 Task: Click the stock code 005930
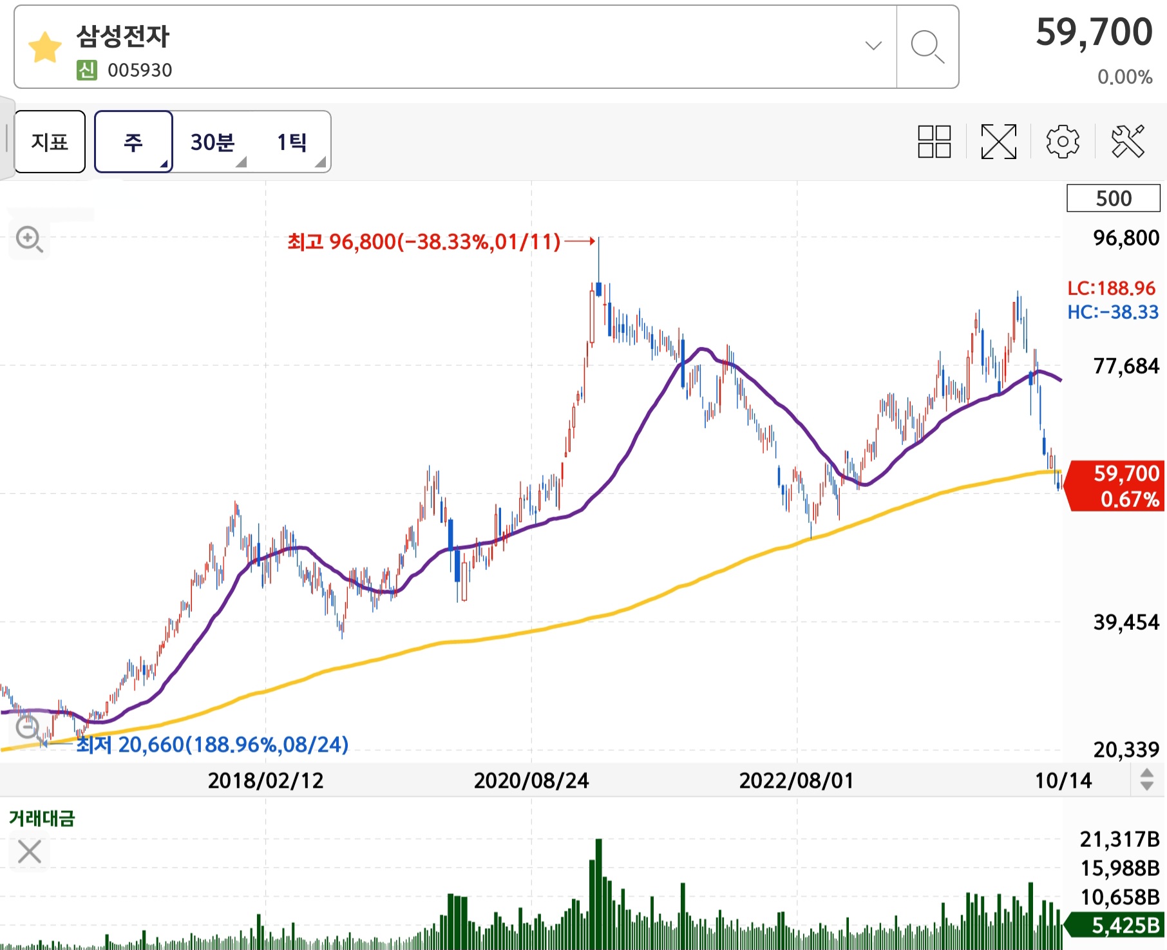point(140,70)
